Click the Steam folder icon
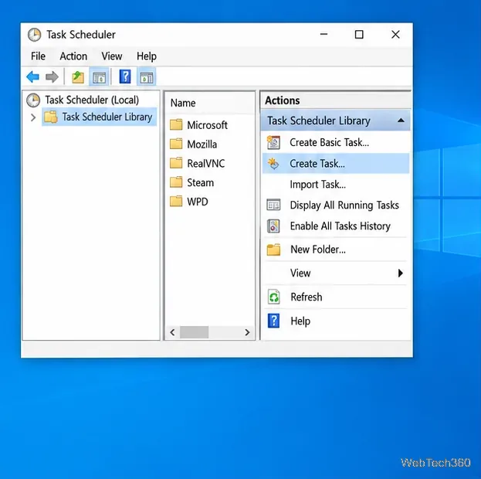 tap(176, 182)
